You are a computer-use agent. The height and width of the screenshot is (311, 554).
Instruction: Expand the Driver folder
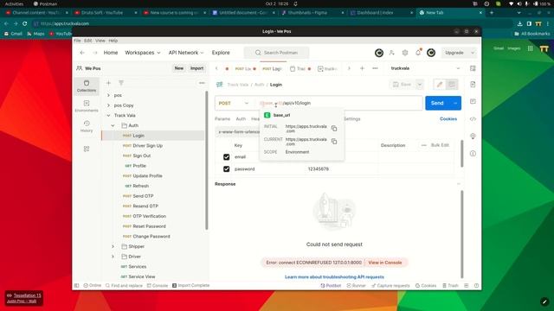pos(113,257)
